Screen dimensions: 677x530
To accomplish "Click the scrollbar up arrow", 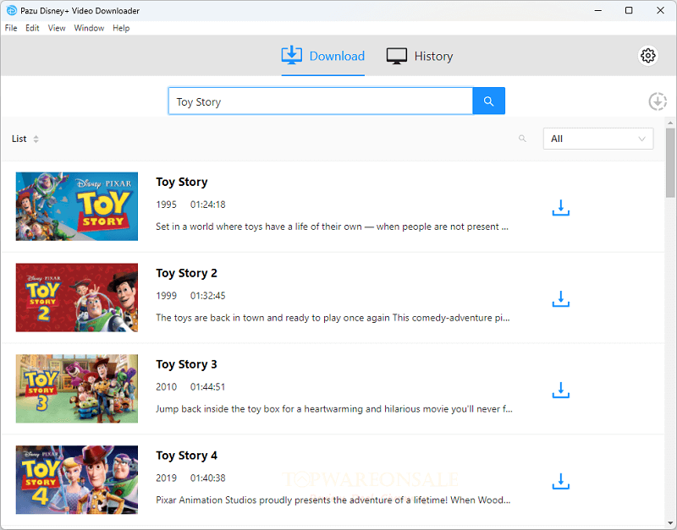I will tap(669, 123).
